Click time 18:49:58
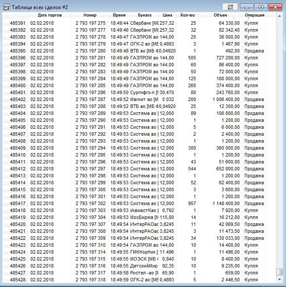 click(119, 273)
